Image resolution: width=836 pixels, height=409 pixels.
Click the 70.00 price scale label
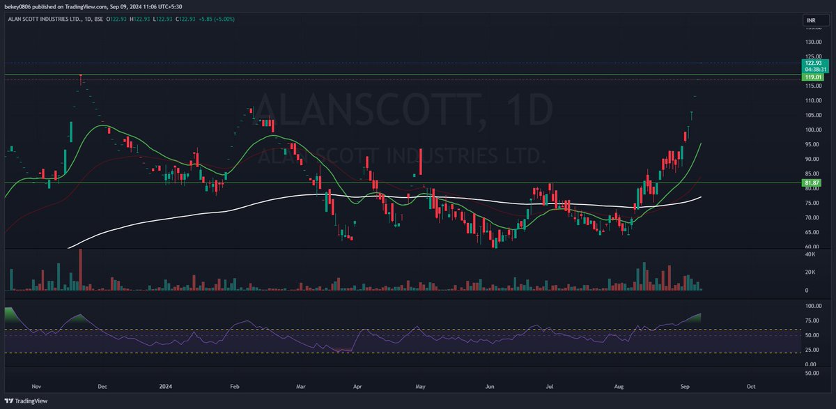[812, 217]
